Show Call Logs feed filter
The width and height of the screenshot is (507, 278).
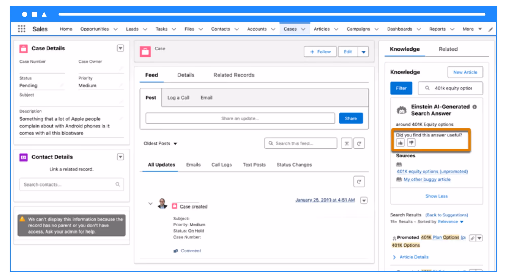[222, 165]
